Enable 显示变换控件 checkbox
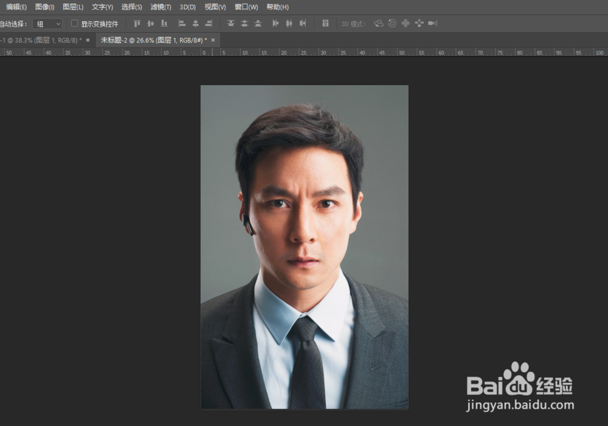Viewport: 608px width, 426px height. [74, 24]
